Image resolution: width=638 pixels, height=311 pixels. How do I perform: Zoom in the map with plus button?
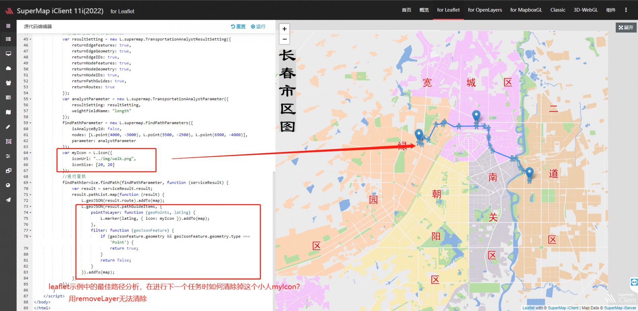pyautogui.click(x=284, y=29)
